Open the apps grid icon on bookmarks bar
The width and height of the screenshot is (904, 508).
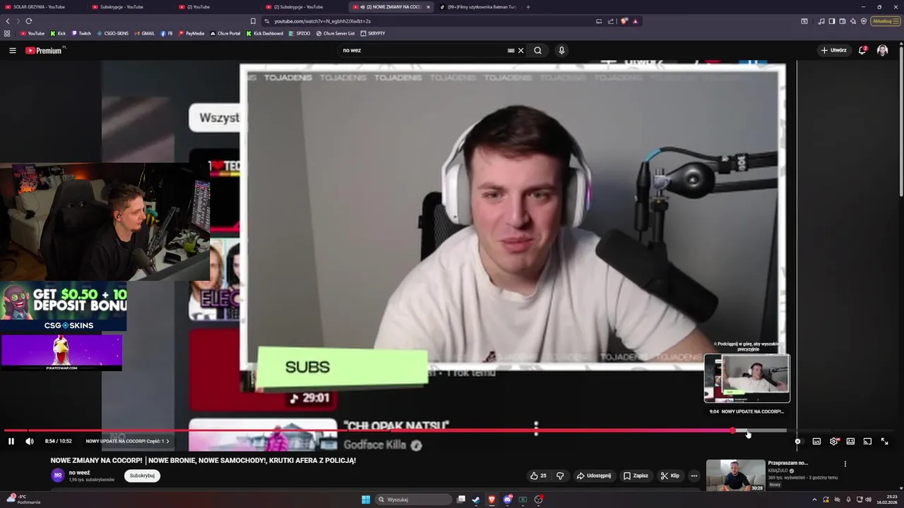click(7, 33)
